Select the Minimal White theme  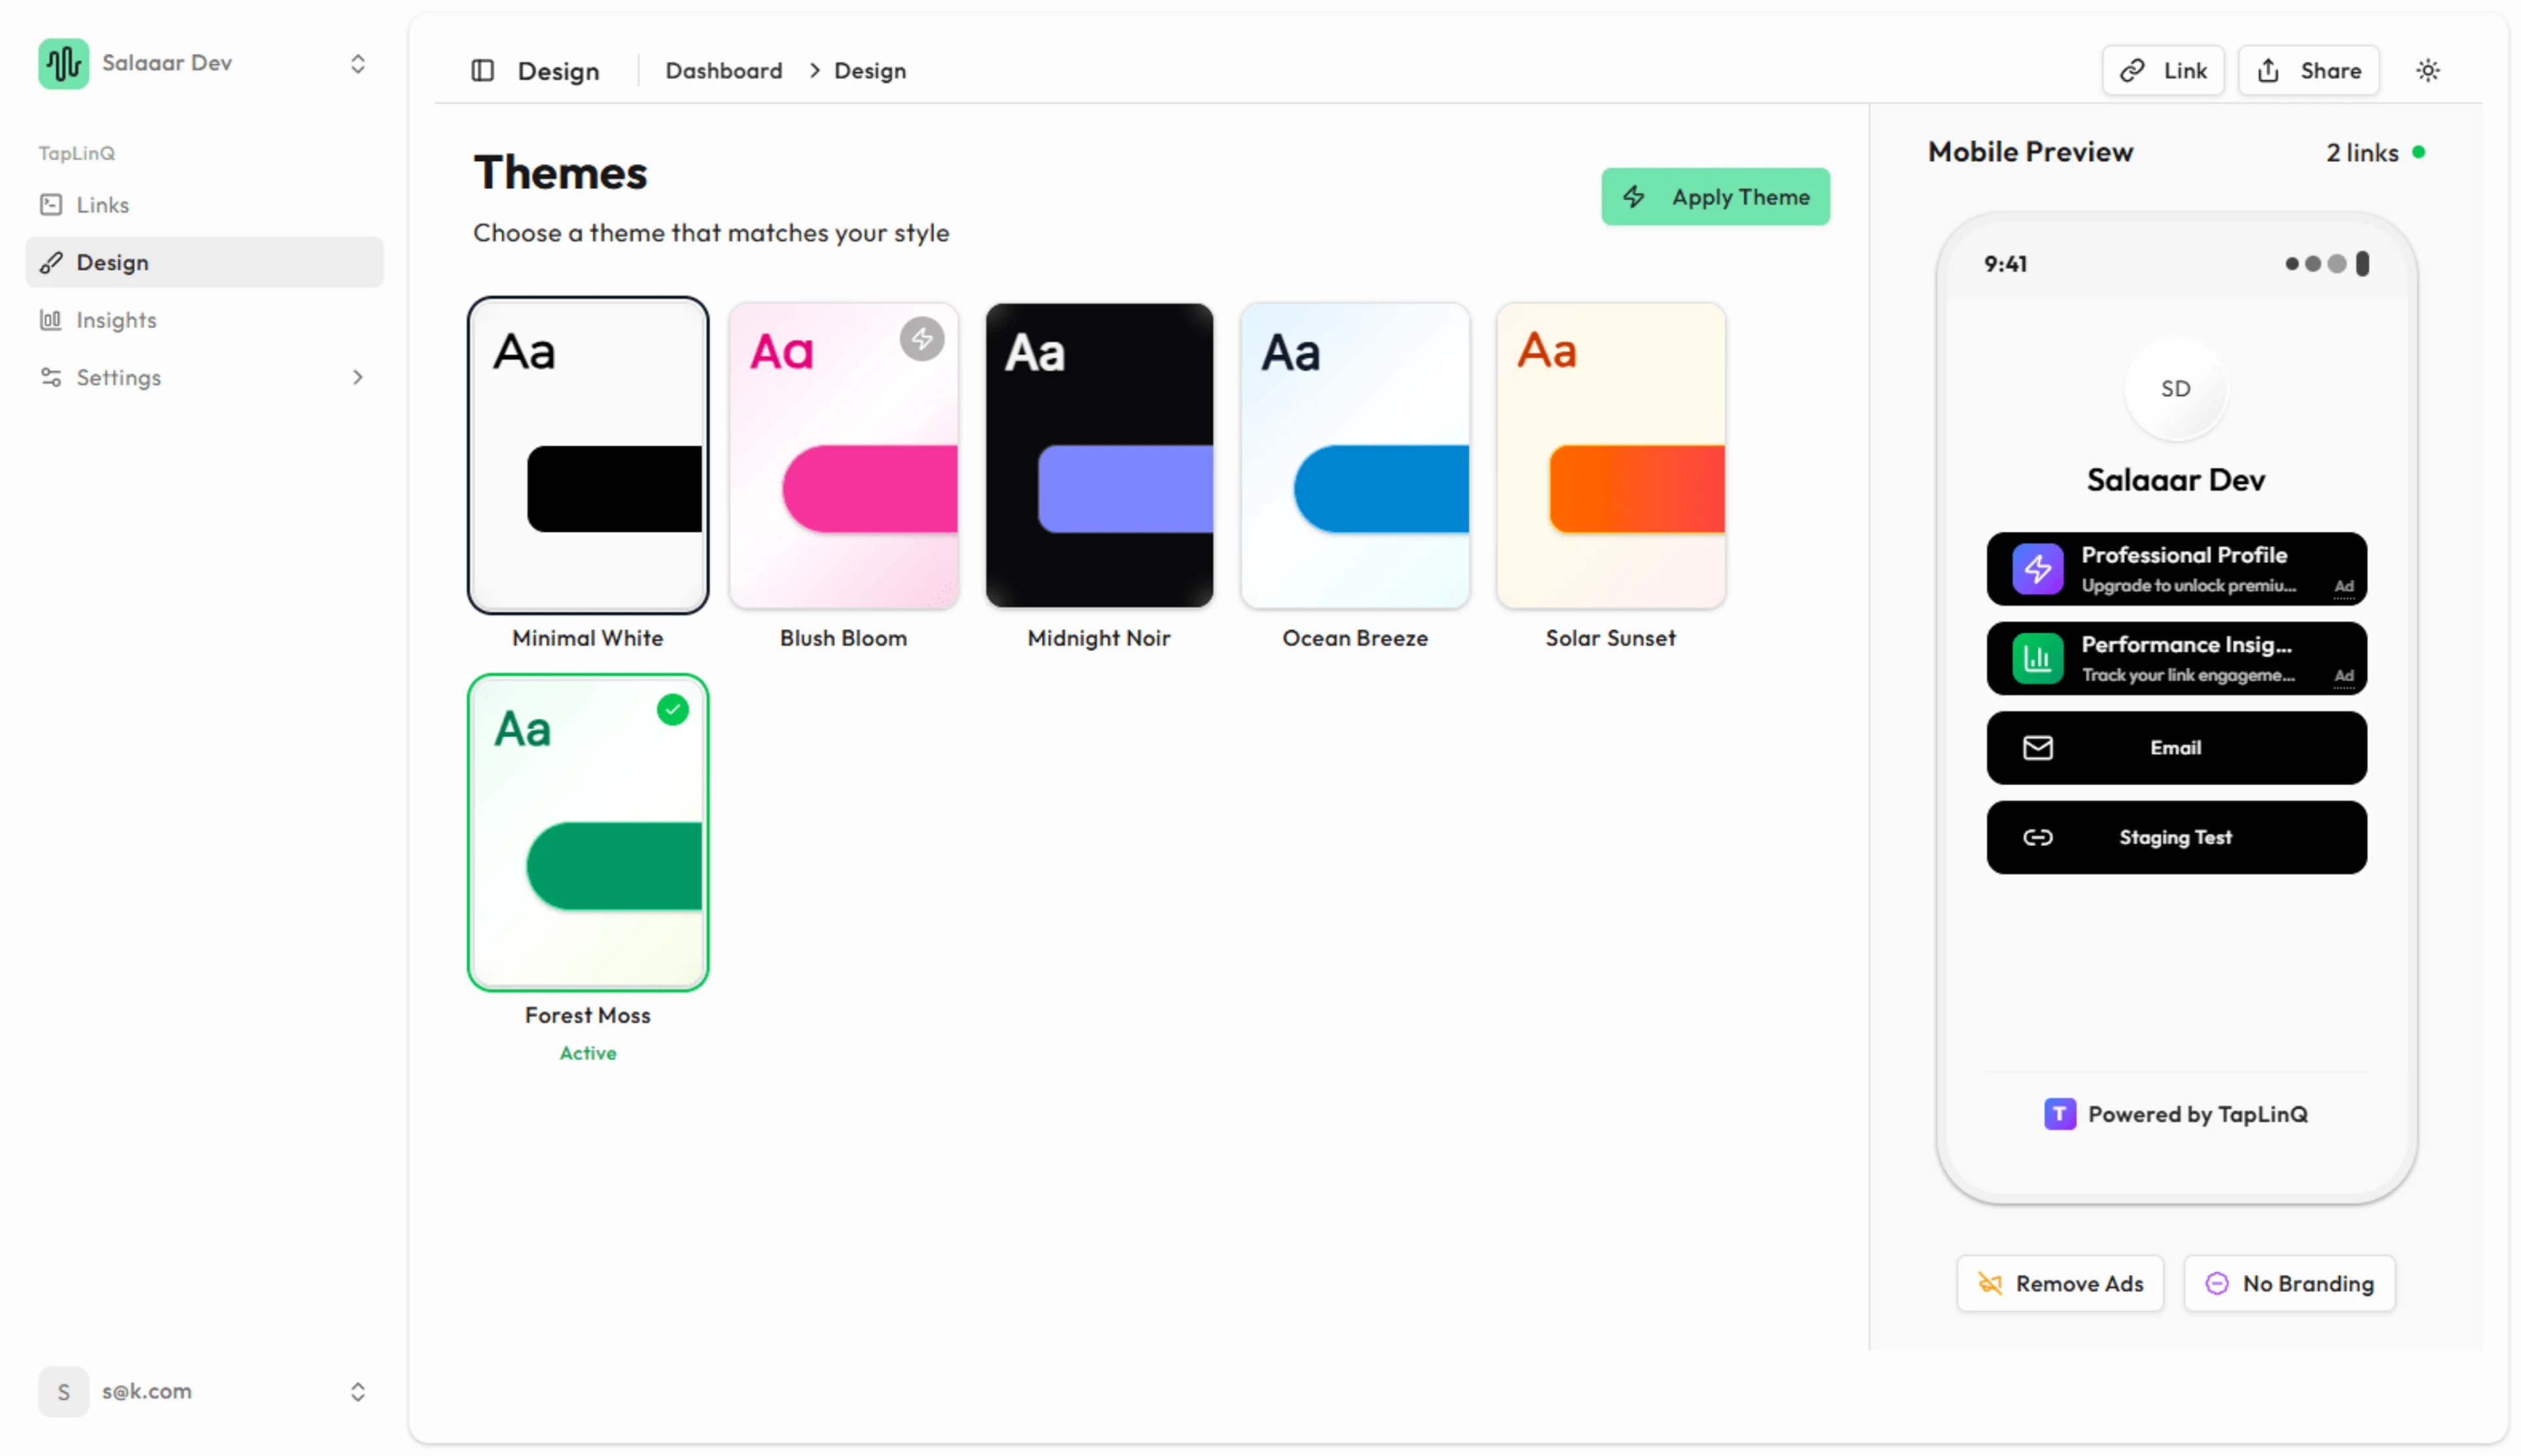(587, 455)
